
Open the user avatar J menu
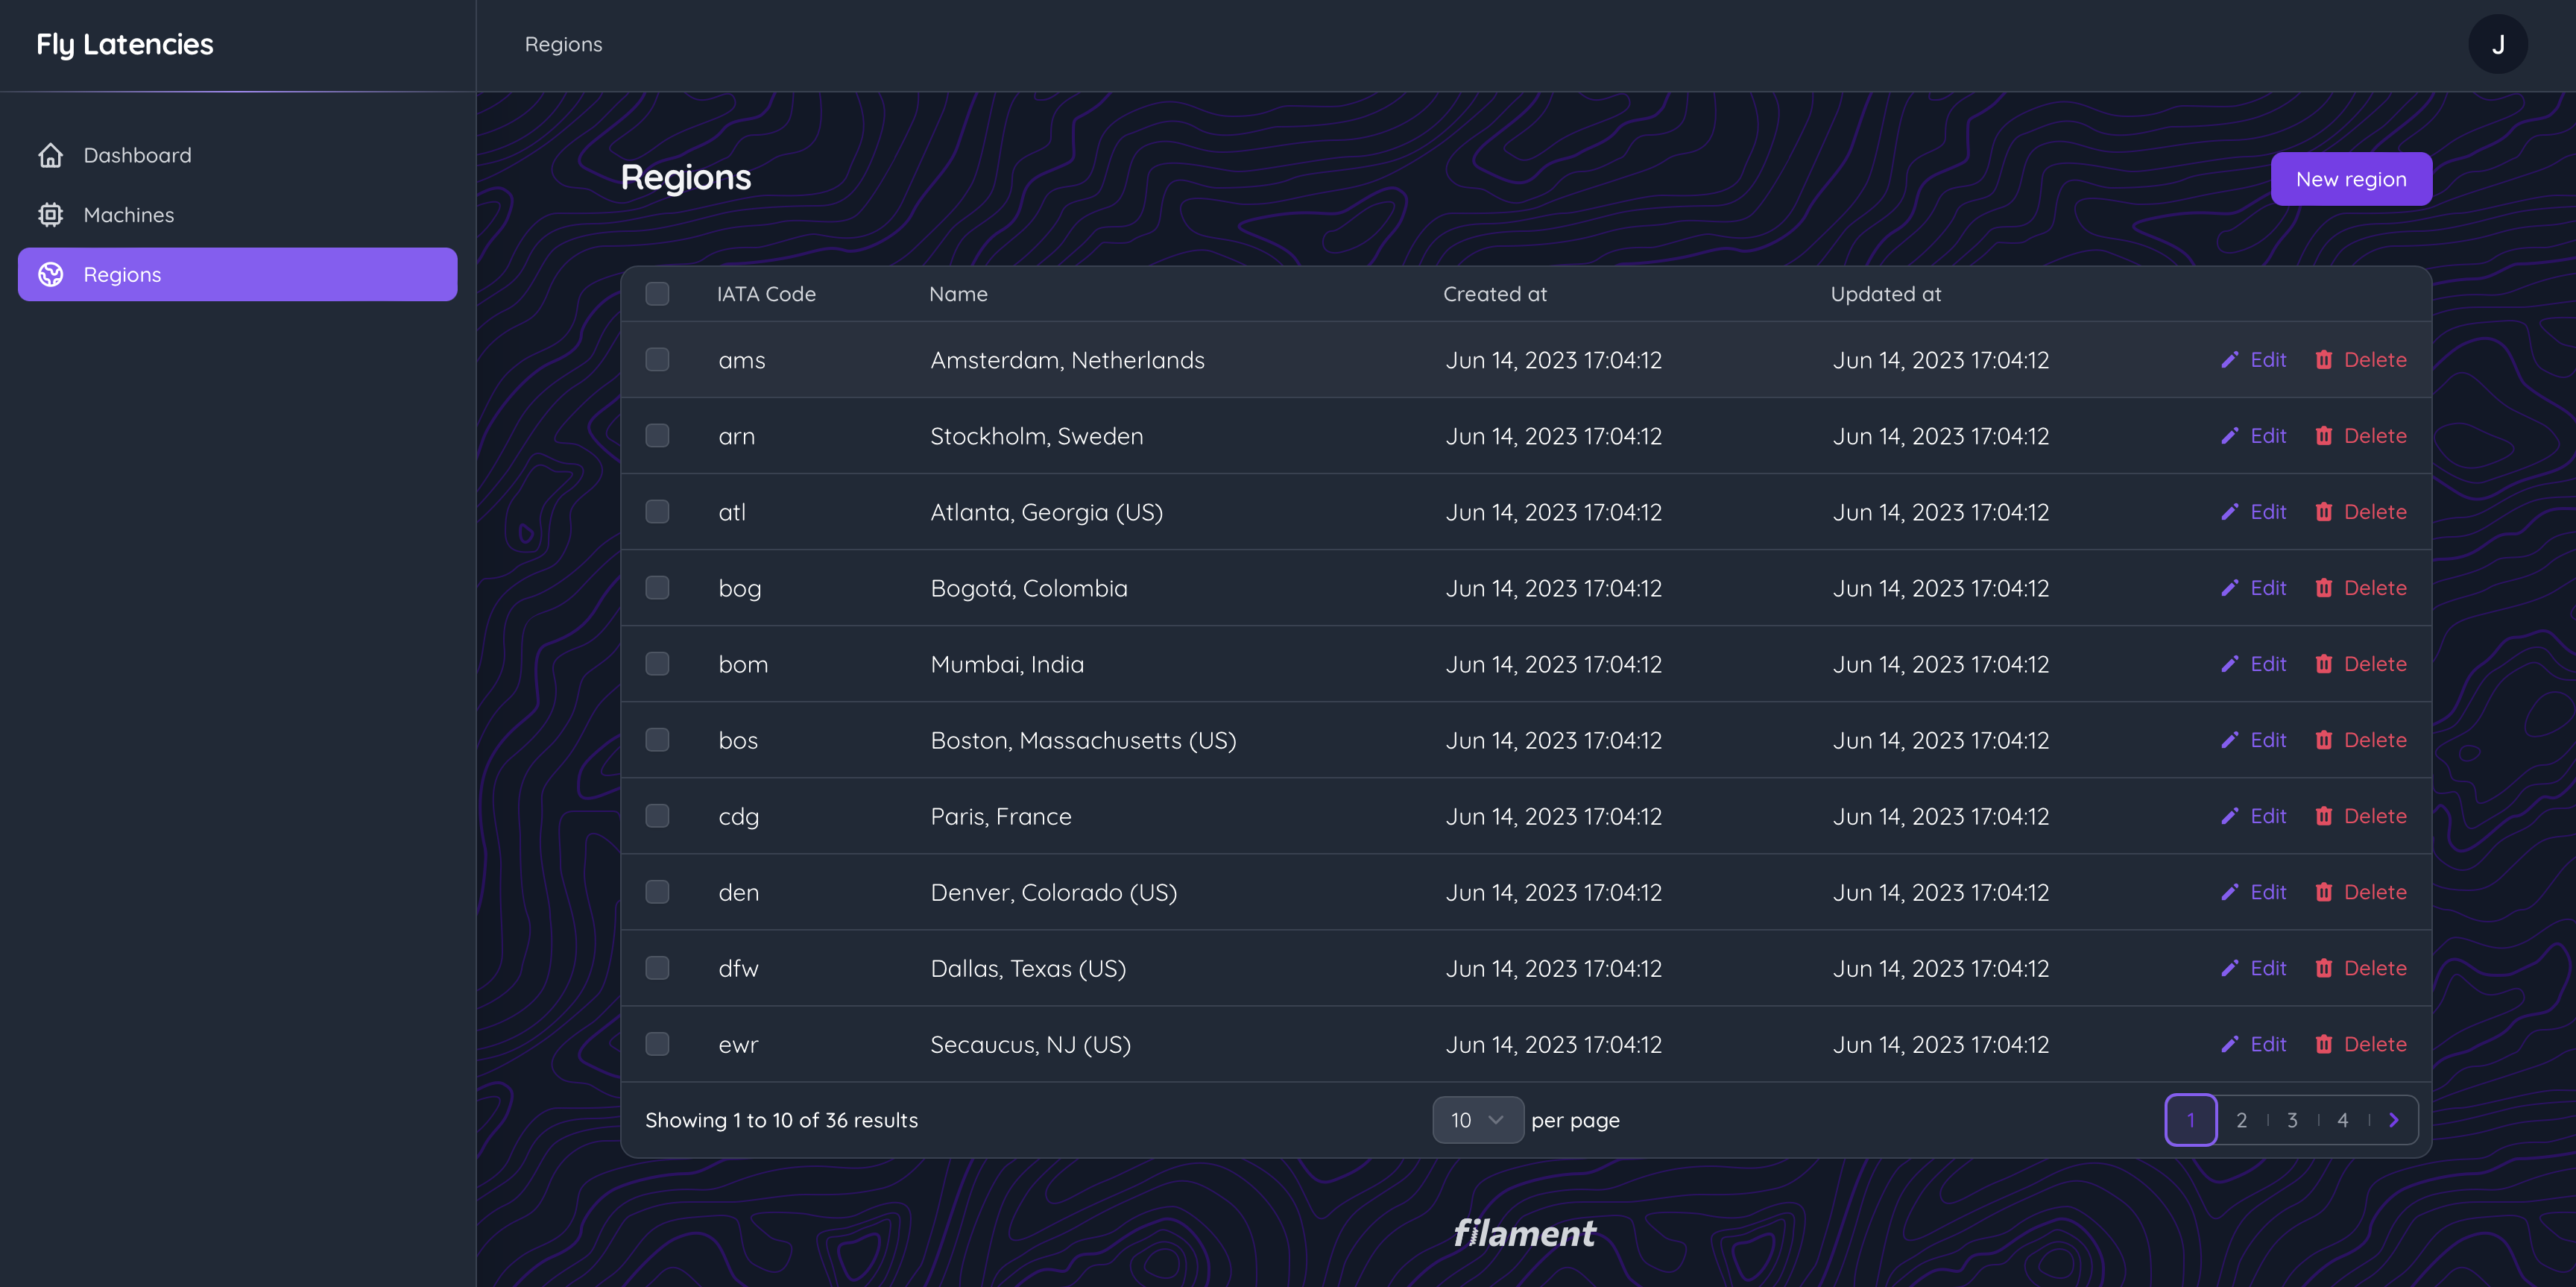[2497, 44]
